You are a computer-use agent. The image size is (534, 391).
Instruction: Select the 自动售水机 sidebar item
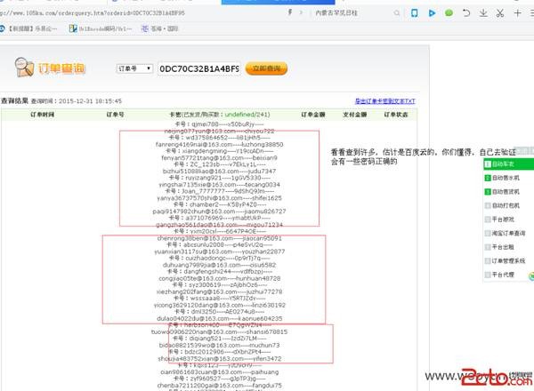506,178
